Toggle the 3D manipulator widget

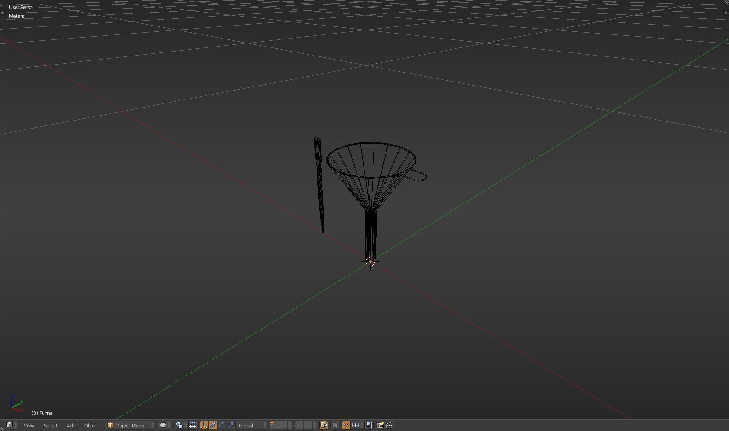point(204,425)
